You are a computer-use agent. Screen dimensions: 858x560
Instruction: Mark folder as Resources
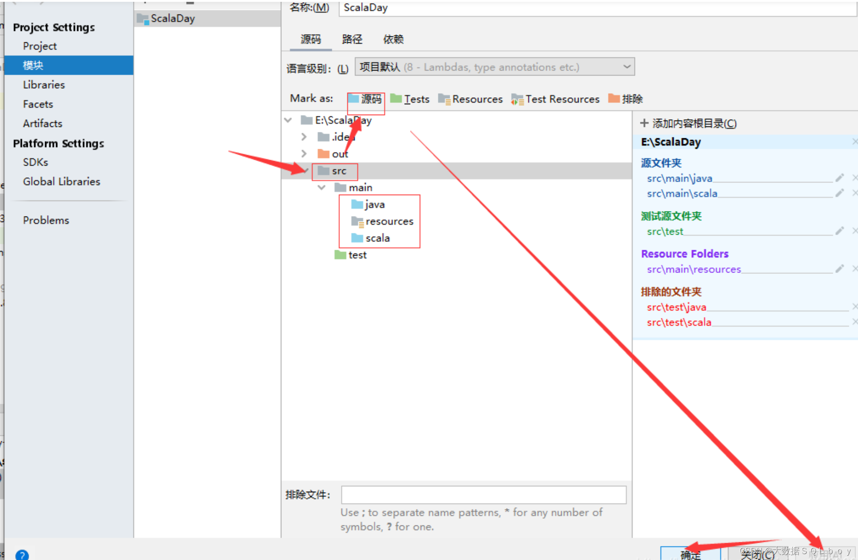[x=470, y=99]
